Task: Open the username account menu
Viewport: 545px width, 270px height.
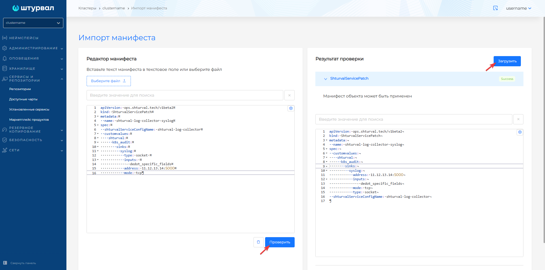Action: point(518,8)
